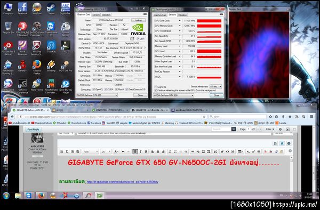The height and width of the screenshot is (210, 320).
Task: Click the Firefox home icon
Action: 290,117
